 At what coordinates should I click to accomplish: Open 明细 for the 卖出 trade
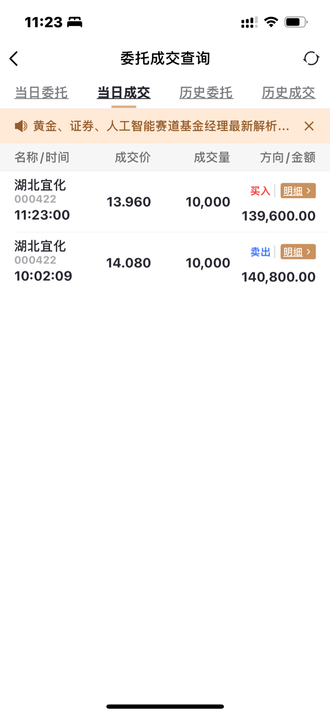point(298,252)
